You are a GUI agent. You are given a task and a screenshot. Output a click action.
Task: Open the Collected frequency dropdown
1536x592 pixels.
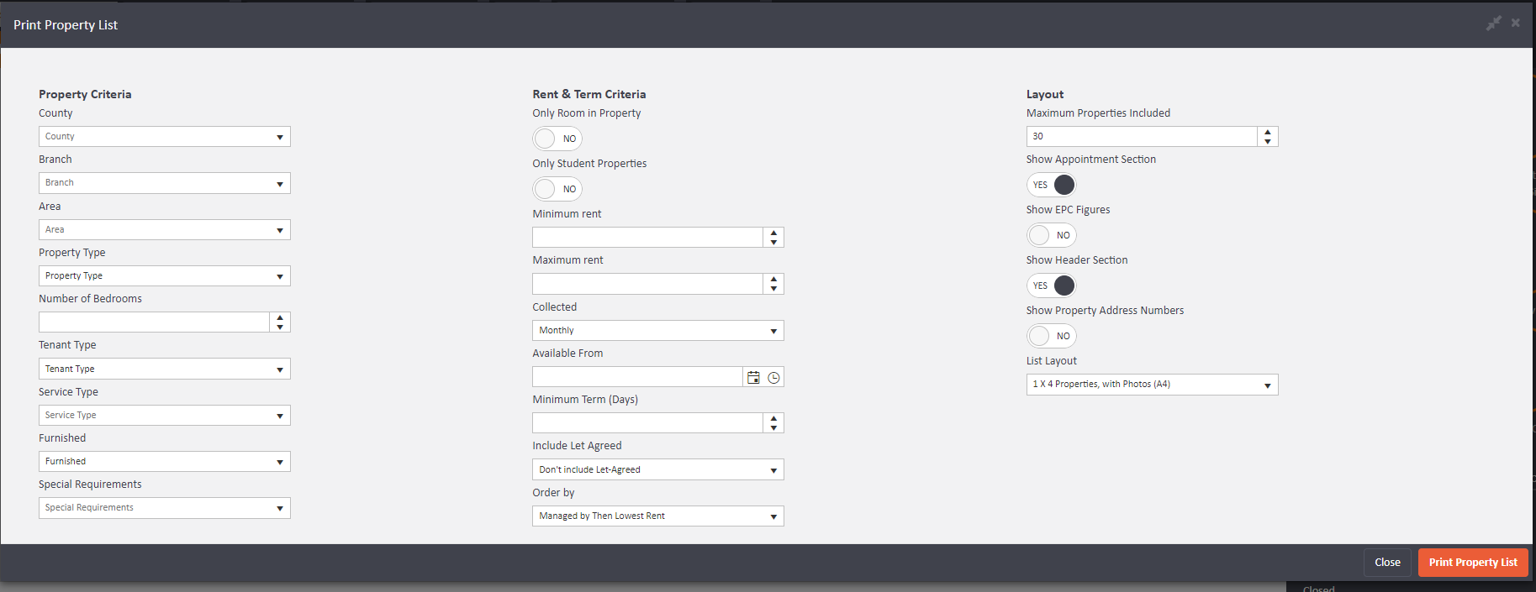657,331
